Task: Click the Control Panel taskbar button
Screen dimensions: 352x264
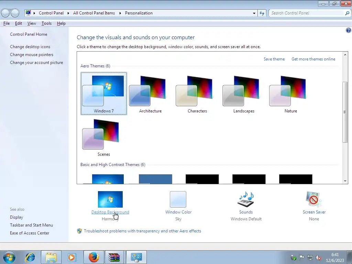Action: pos(136,257)
